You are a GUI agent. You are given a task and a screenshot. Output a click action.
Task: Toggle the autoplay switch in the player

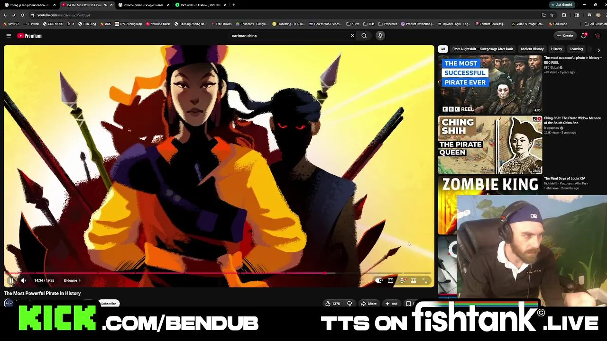[379, 280]
